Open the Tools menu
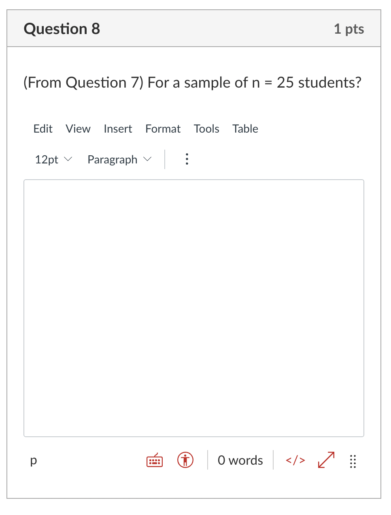 [x=206, y=129]
